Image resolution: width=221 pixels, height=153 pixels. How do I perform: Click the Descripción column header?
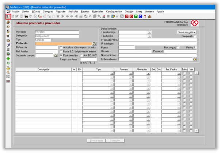(43, 70)
